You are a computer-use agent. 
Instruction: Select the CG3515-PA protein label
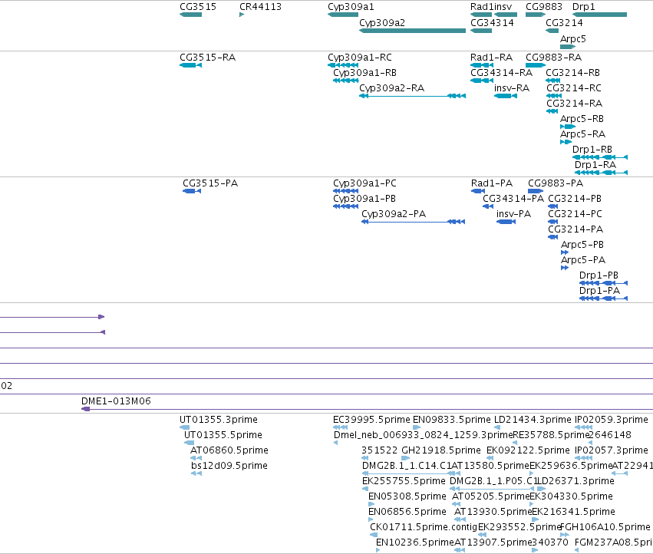click(x=210, y=183)
